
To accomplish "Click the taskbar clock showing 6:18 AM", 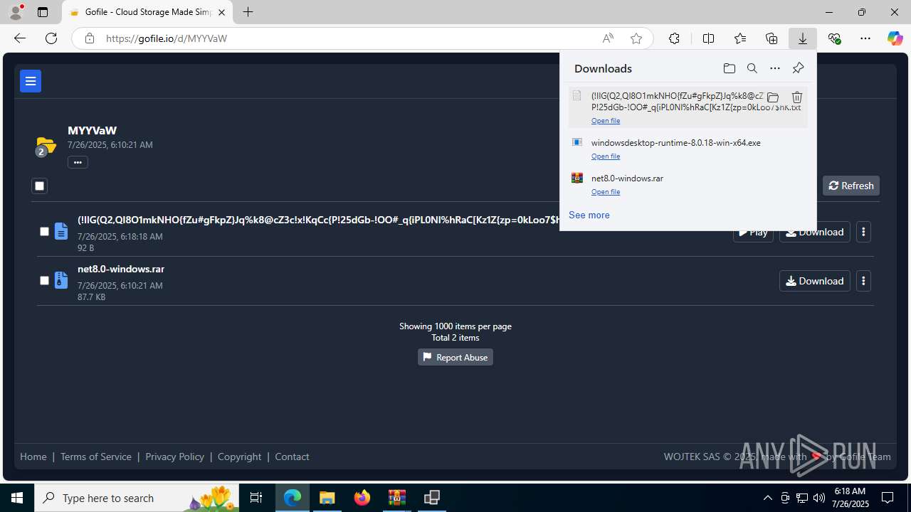I will (x=851, y=498).
